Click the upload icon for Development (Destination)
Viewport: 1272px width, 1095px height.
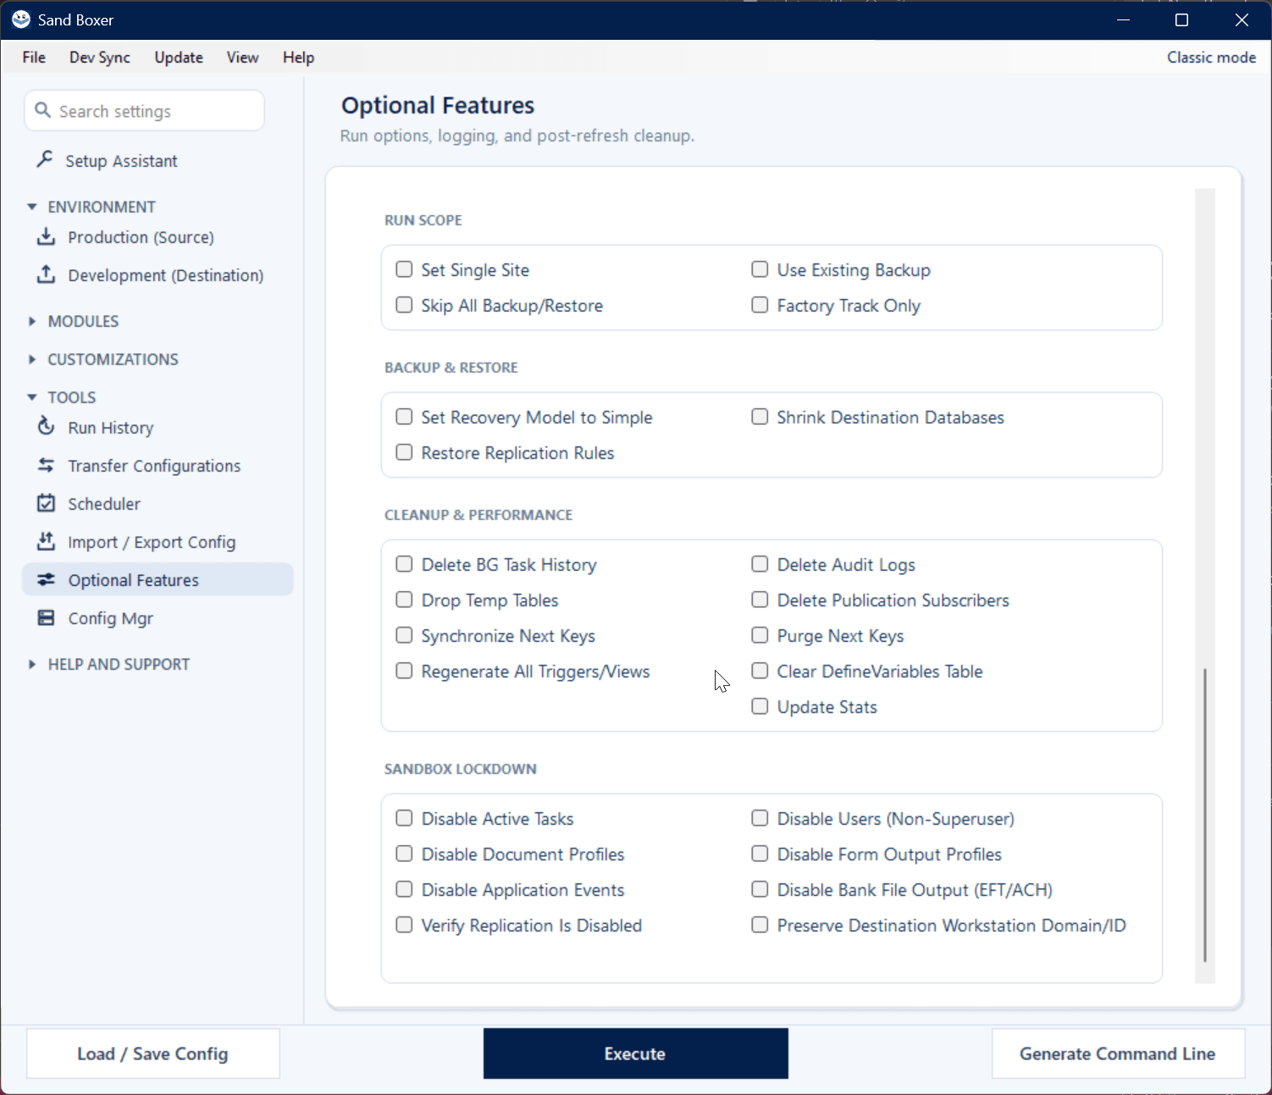[x=47, y=274]
